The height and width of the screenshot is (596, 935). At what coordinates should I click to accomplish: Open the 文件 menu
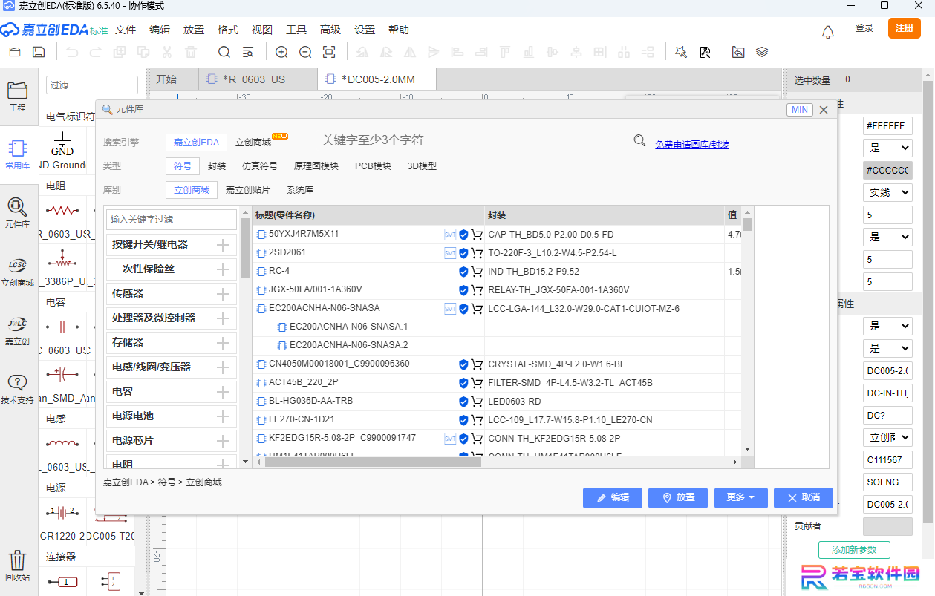(126, 30)
